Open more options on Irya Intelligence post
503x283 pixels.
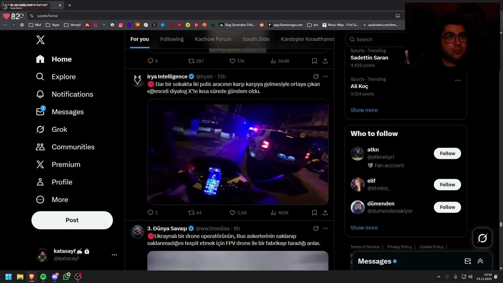coord(325,76)
